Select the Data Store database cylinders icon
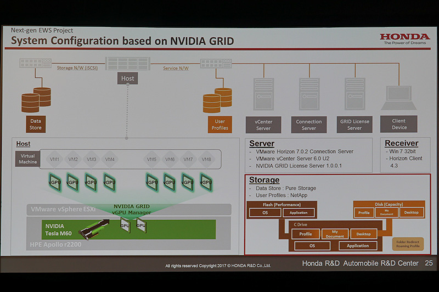This screenshot has height=292, width=439. [x=36, y=100]
